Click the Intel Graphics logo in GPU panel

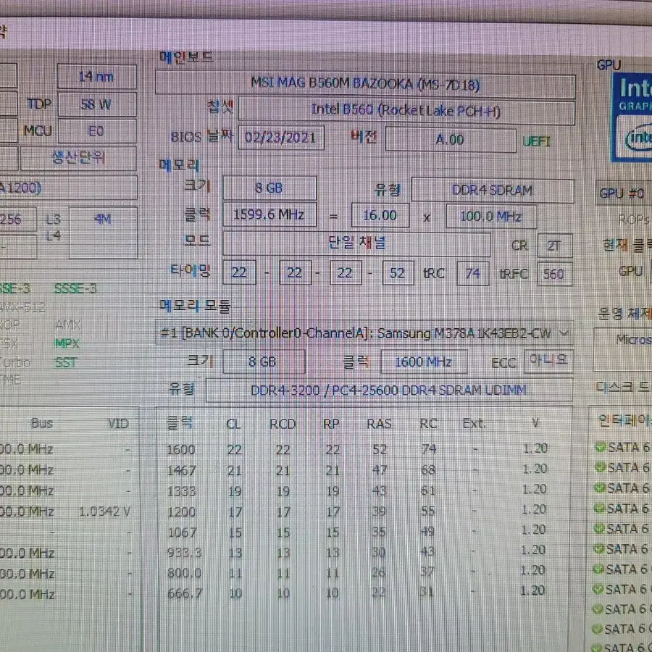(632, 119)
